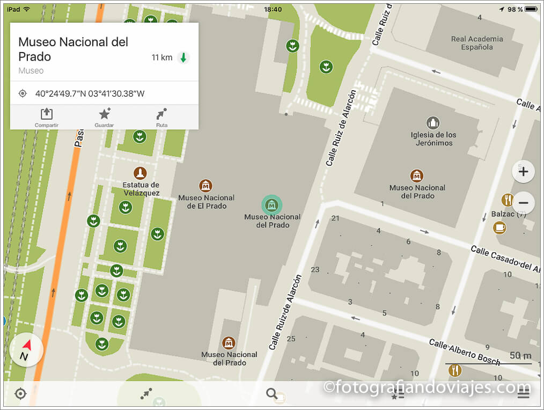Open the hamburger menu in bottom bar
Viewport: 544px width, 410px height.
(x=523, y=394)
